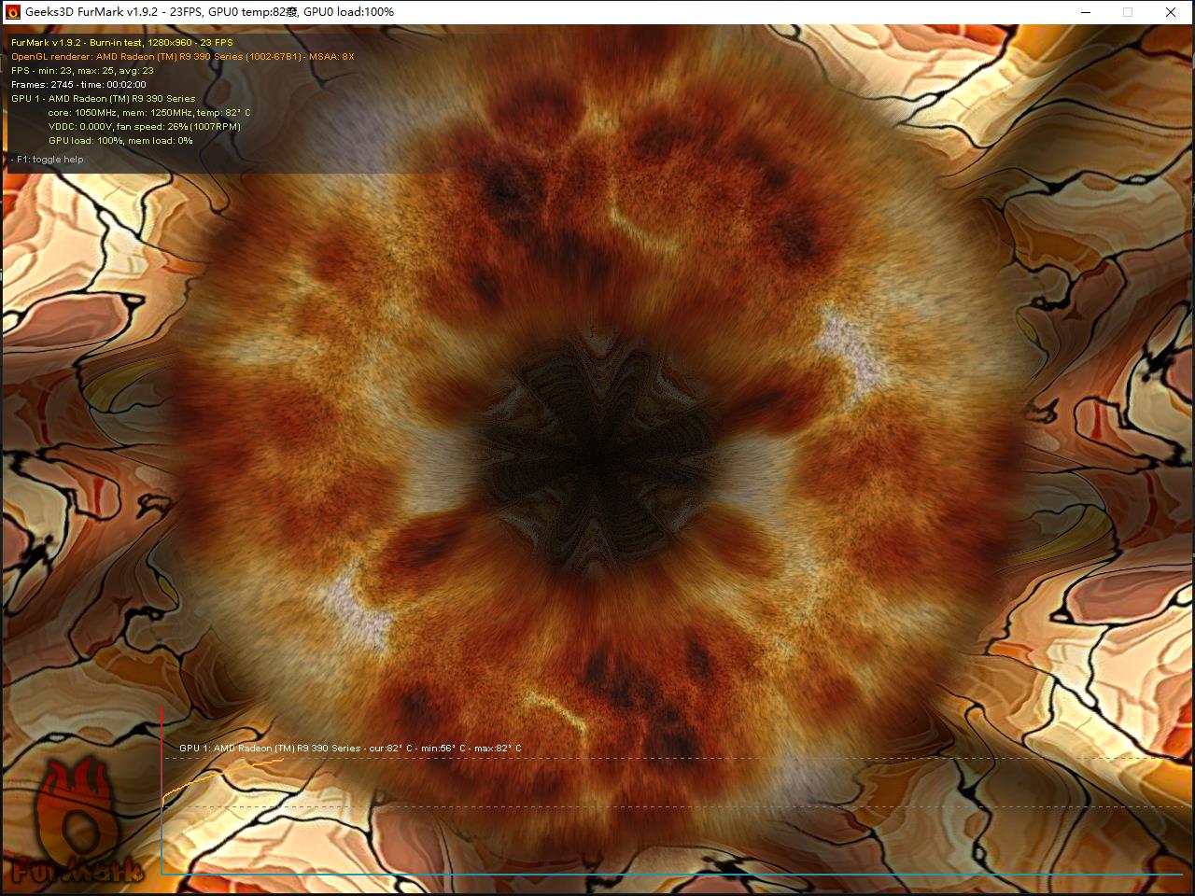Click the 'FPS - min: 23, max: 25' line
This screenshot has width=1195, height=896.
82,70
